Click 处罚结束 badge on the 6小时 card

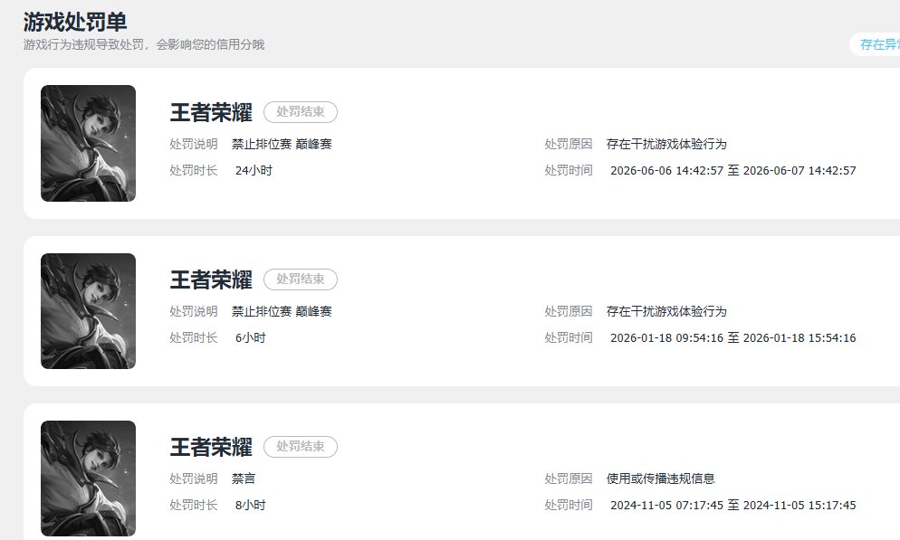tap(301, 279)
